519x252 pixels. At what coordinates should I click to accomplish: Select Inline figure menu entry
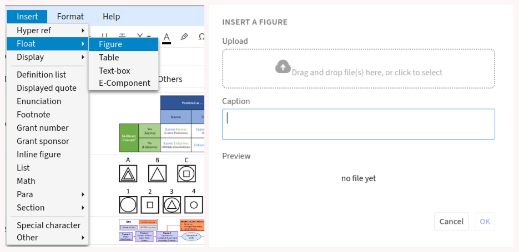pos(39,155)
